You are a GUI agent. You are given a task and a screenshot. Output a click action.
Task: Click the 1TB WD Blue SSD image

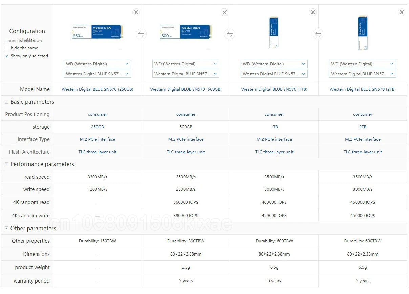click(x=274, y=32)
